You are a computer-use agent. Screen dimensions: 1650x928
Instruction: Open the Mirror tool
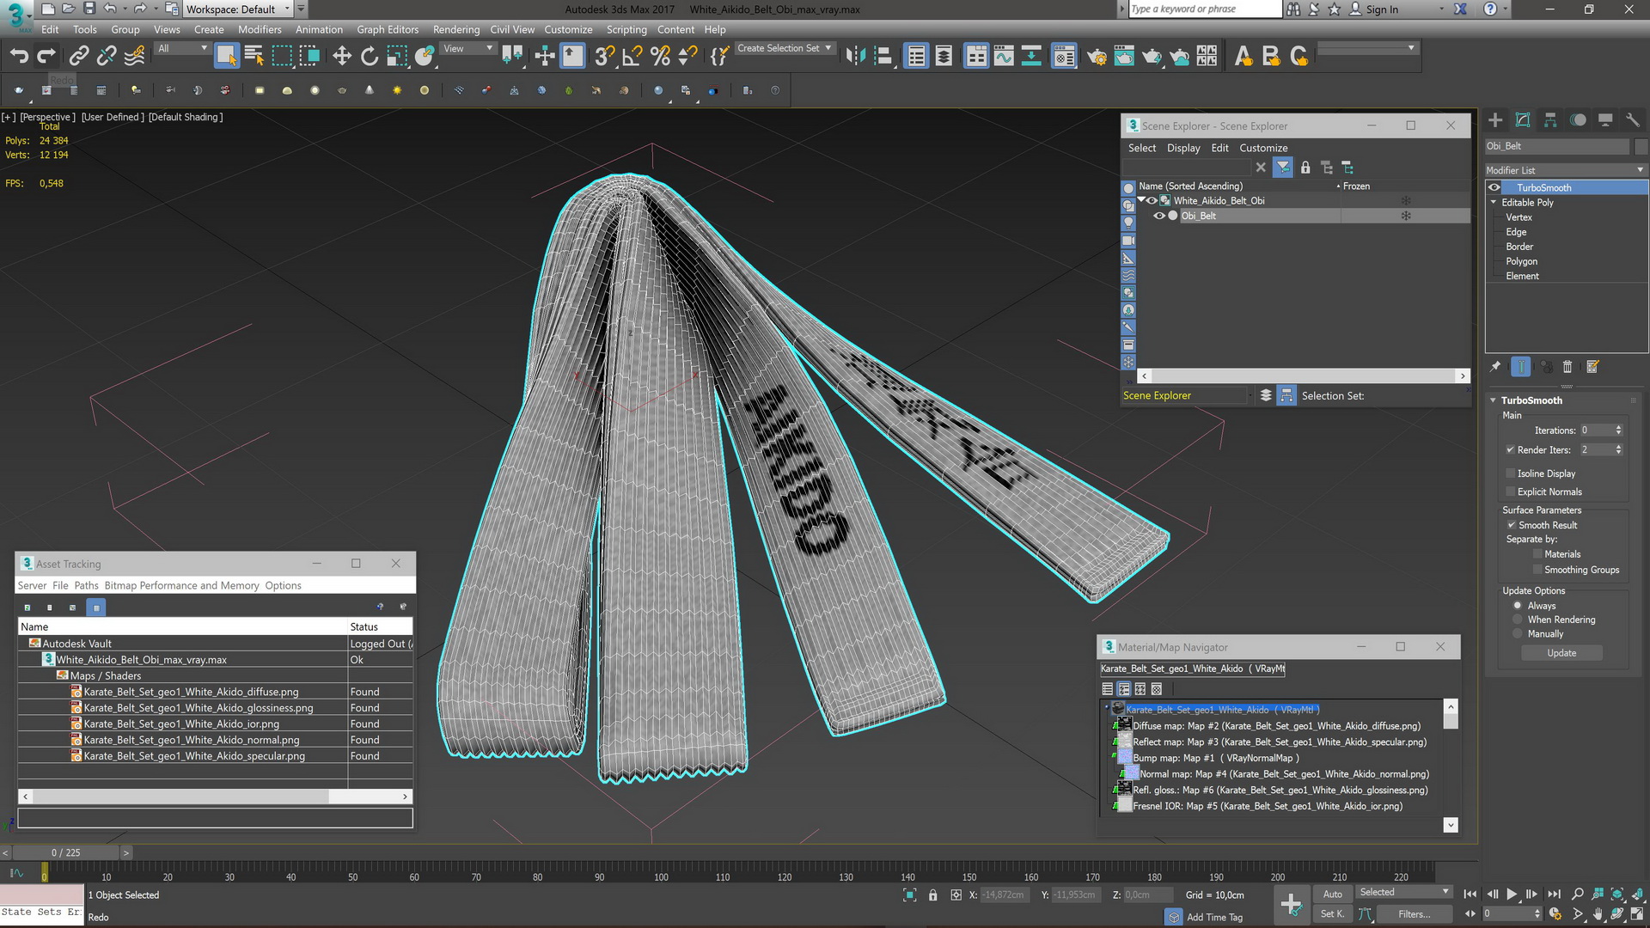coord(855,56)
